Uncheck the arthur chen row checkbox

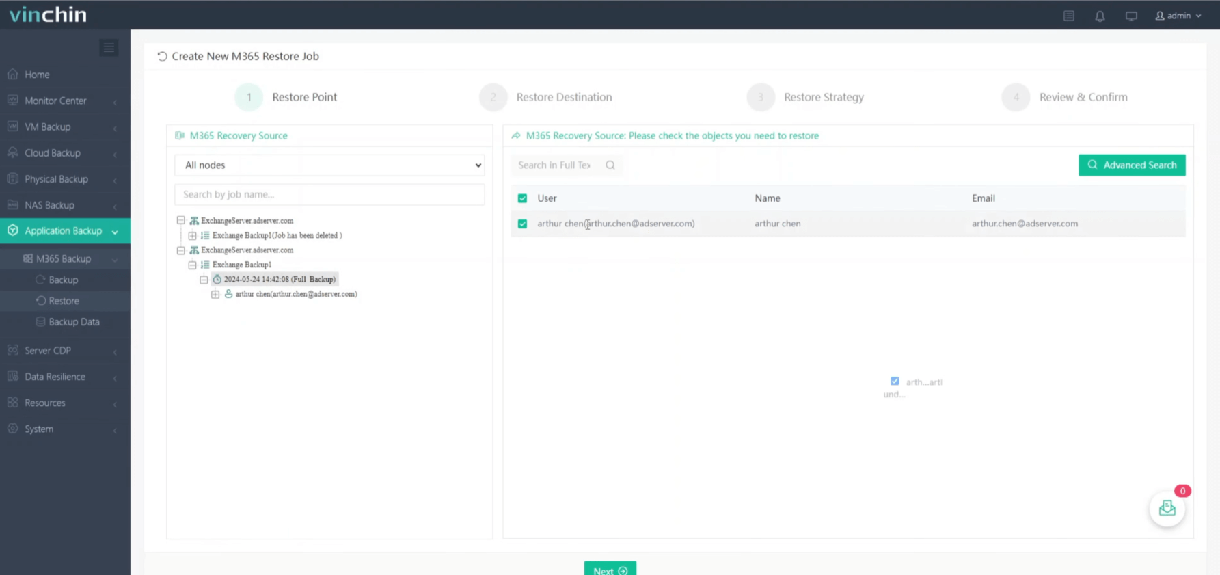(522, 224)
